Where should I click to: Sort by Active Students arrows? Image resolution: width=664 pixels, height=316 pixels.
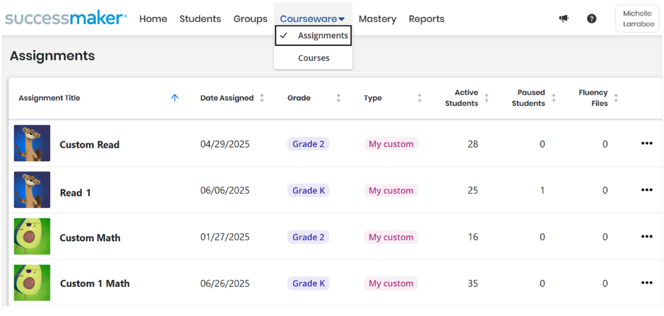(487, 98)
